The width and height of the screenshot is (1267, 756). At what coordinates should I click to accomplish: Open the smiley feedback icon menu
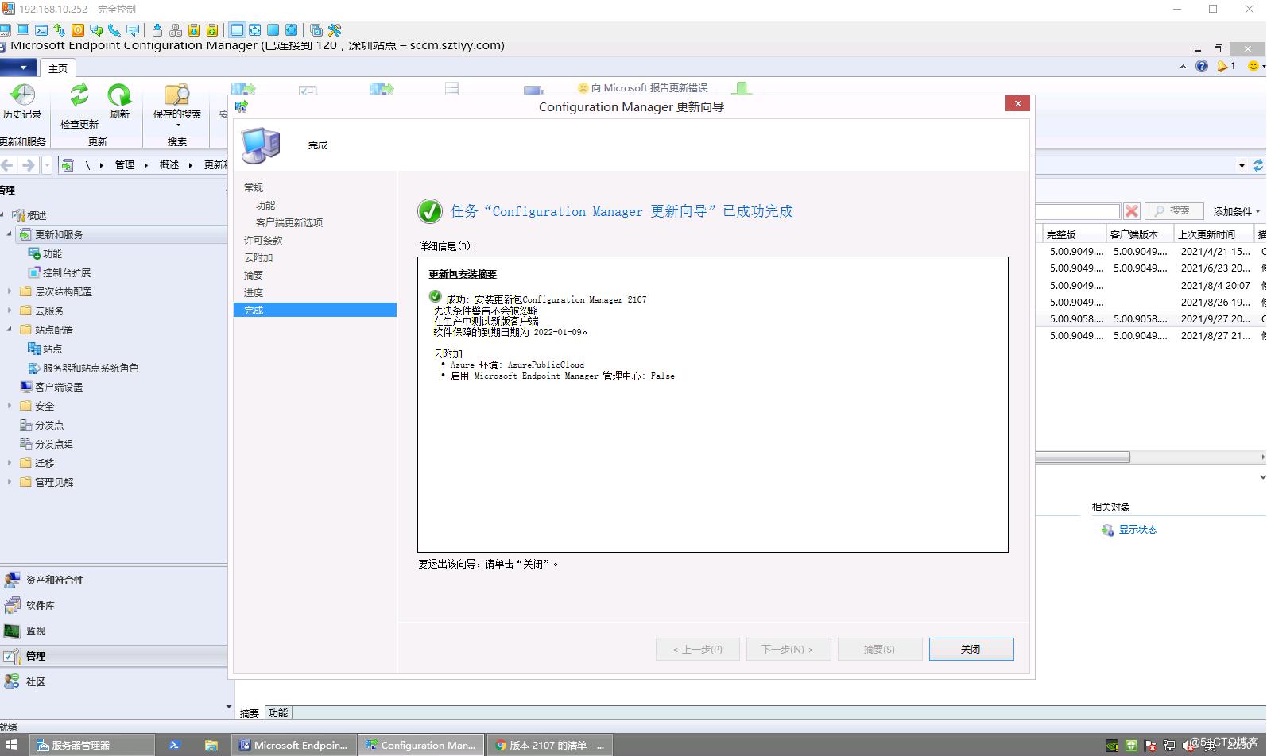(x=1255, y=67)
